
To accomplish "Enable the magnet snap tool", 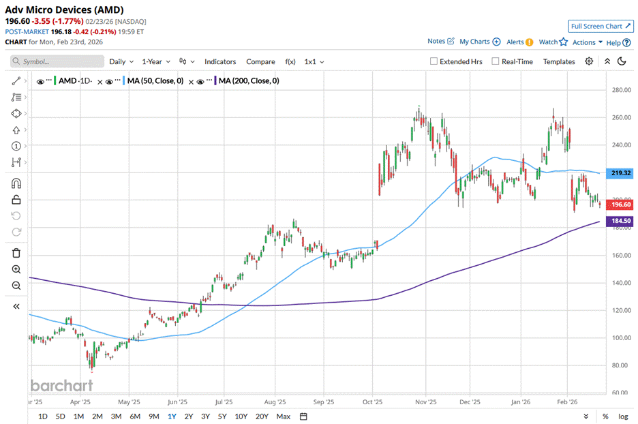I will click(16, 183).
